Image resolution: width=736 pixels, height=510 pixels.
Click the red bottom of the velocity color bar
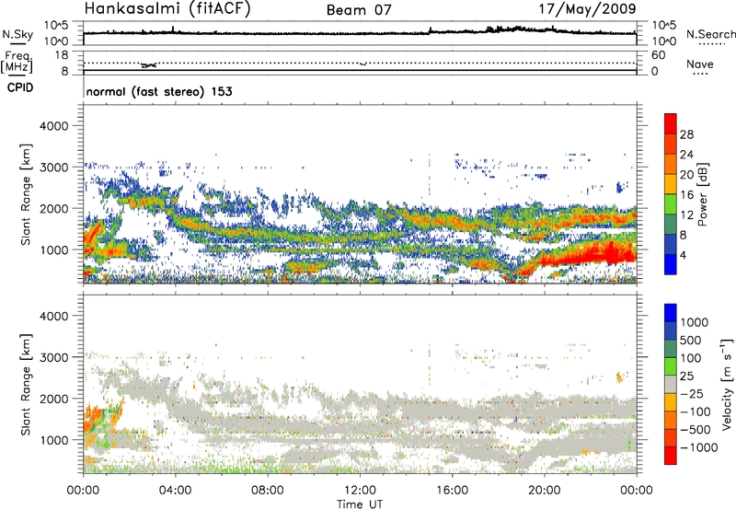click(x=671, y=456)
